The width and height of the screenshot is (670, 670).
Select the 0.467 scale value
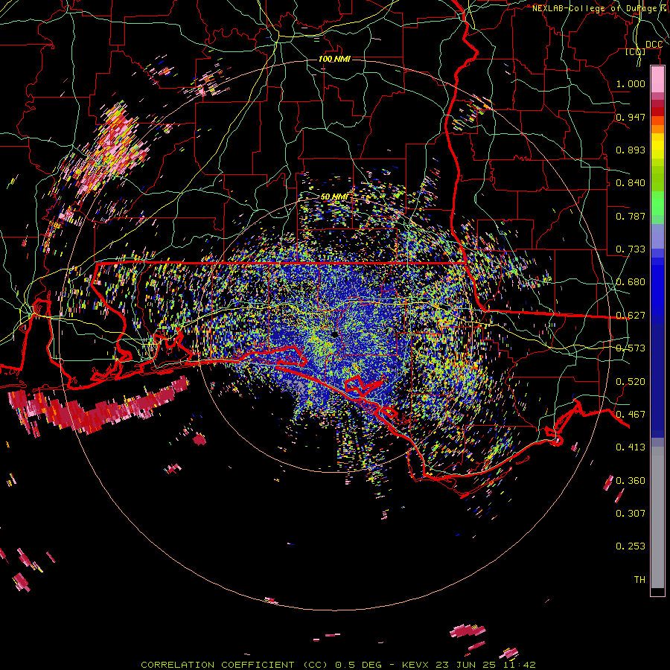[631, 415]
